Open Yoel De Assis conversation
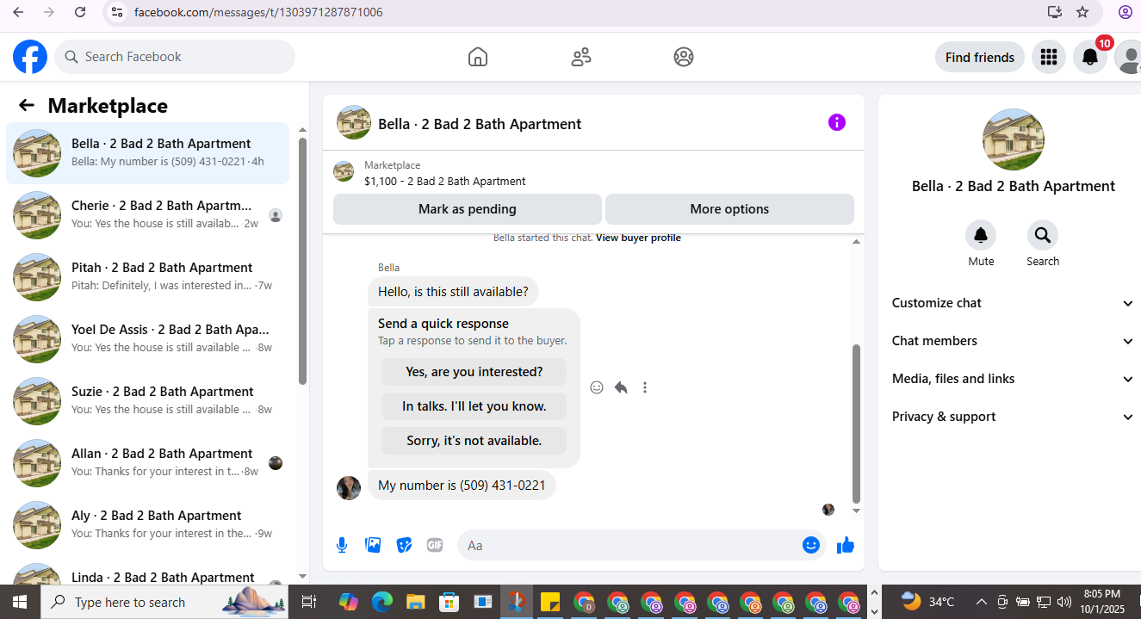The width and height of the screenshot is (1141, 619). pos(148,339)
